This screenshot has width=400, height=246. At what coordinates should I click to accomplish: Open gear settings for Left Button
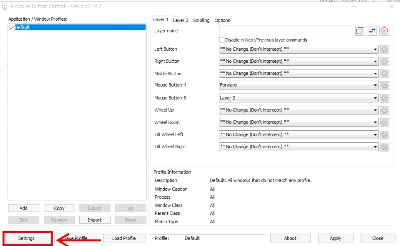click(384, 49)
